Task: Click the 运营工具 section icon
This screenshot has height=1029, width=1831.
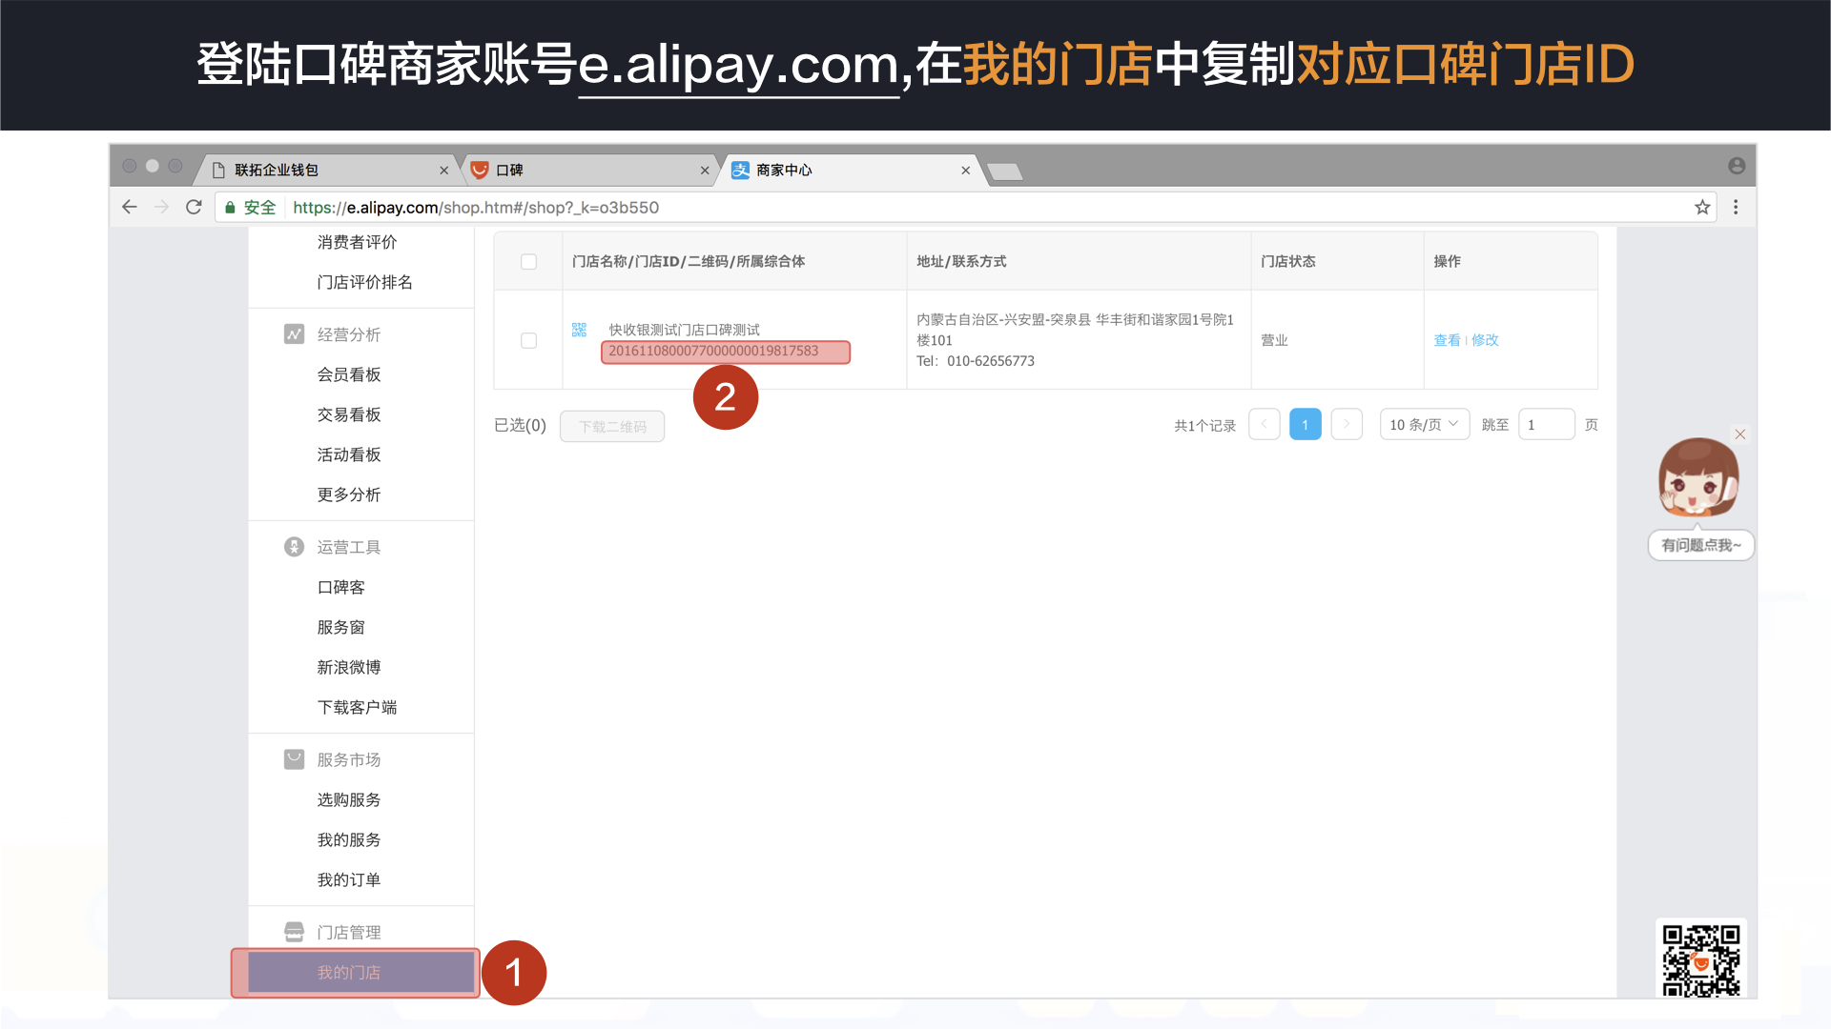Action: (x=294, y=547)
